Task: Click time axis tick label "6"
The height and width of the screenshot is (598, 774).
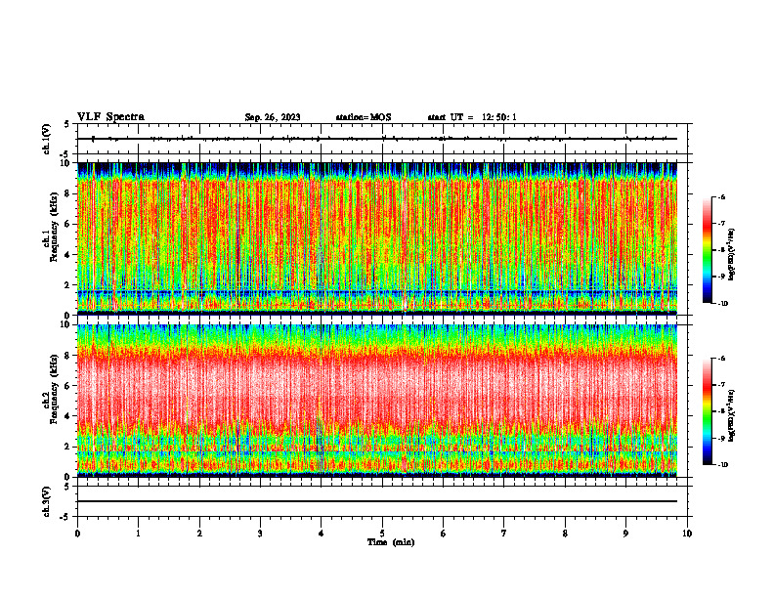Action: [x=444, y=534]
